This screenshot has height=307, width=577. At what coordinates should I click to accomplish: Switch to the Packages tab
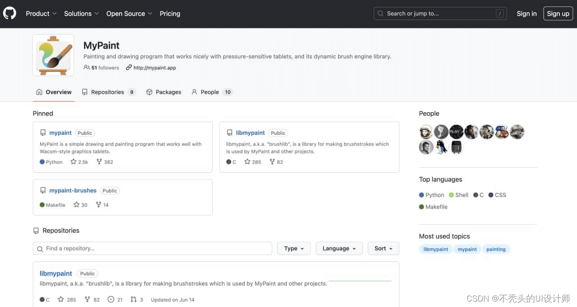point(164,92)
